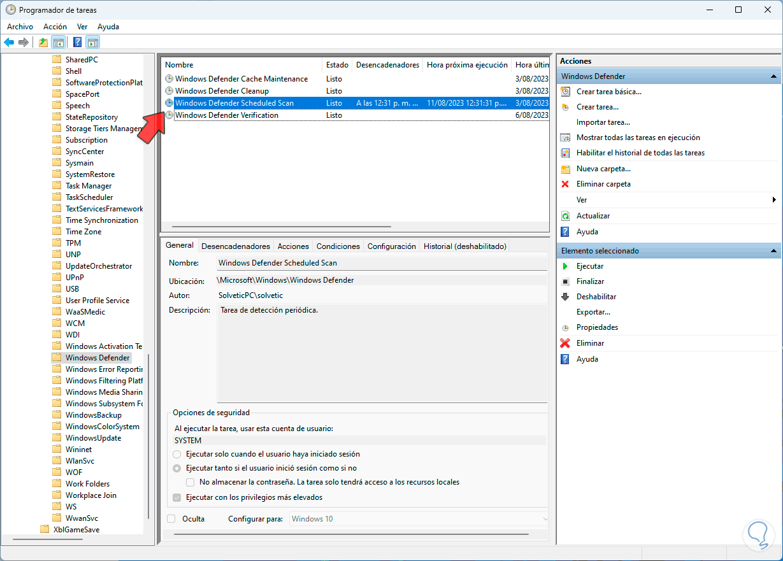Viewport: 783px width, 561px height.
Task: Select Windows Defender folder in tree
Action: (x=97, y=358)
